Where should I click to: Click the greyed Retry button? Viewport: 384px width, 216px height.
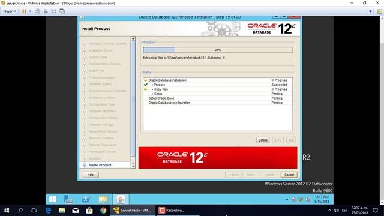tap(277, 140)
